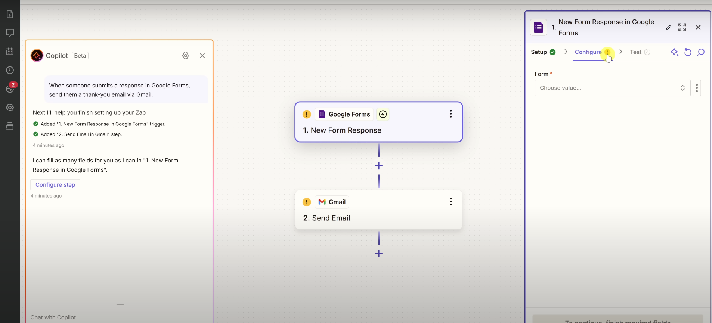This screenshot has height=323, width=712.
Task: Select the Gmail Send Email step card
Action: pyautogui.click(x=379, y=210)
